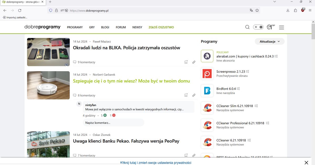Bookmark the page with the star icon
315x165 pixels.
tap(257, 10)
